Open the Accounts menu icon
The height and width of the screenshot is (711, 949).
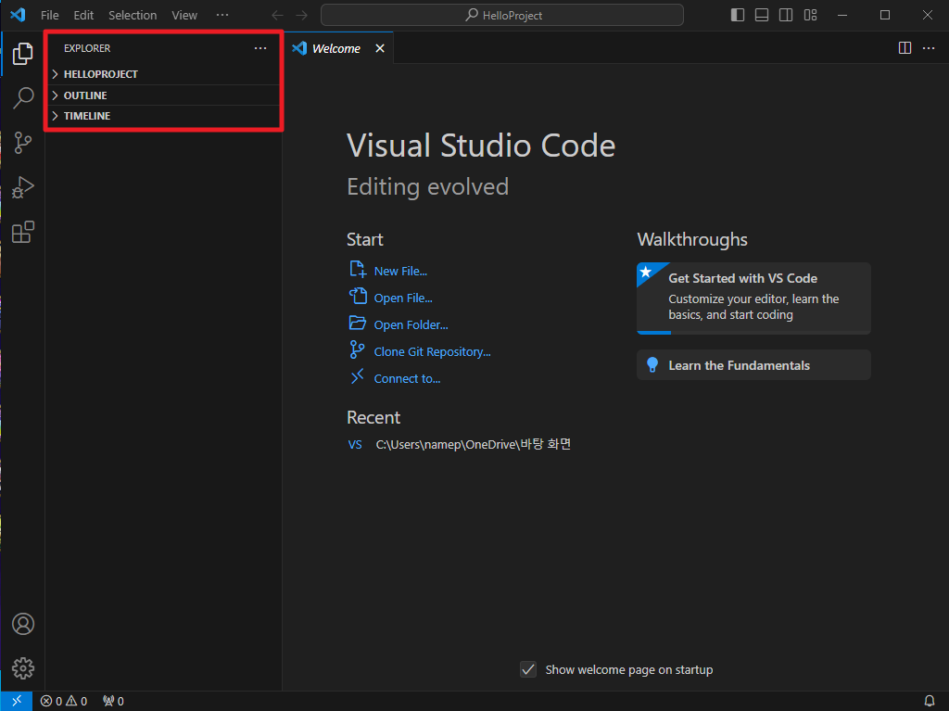23,624
